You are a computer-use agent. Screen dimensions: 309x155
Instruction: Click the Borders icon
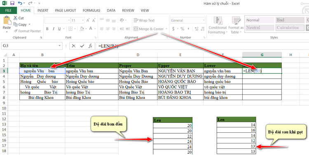coord(70,29)
